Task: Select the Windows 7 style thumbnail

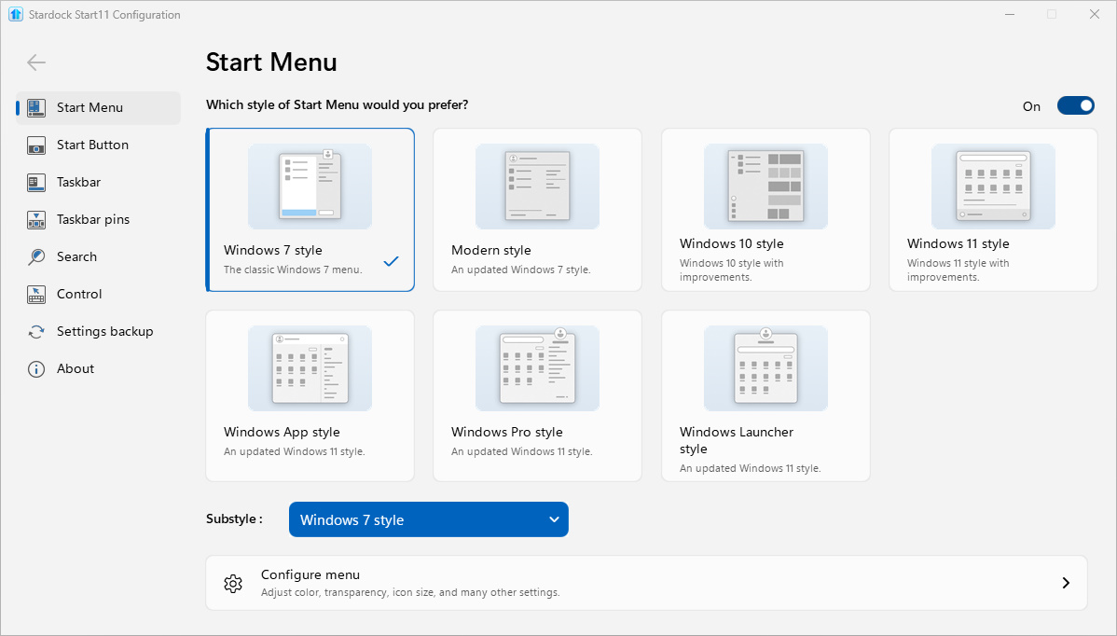Action: point(310,186)
